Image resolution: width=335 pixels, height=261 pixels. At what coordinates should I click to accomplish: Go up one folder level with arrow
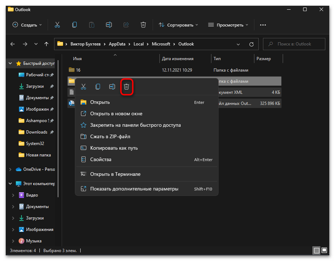[46, 44]
